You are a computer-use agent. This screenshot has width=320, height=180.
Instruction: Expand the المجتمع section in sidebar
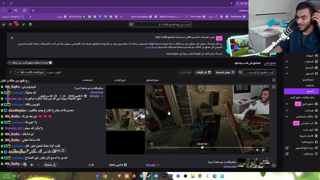[x=287, y=67]
